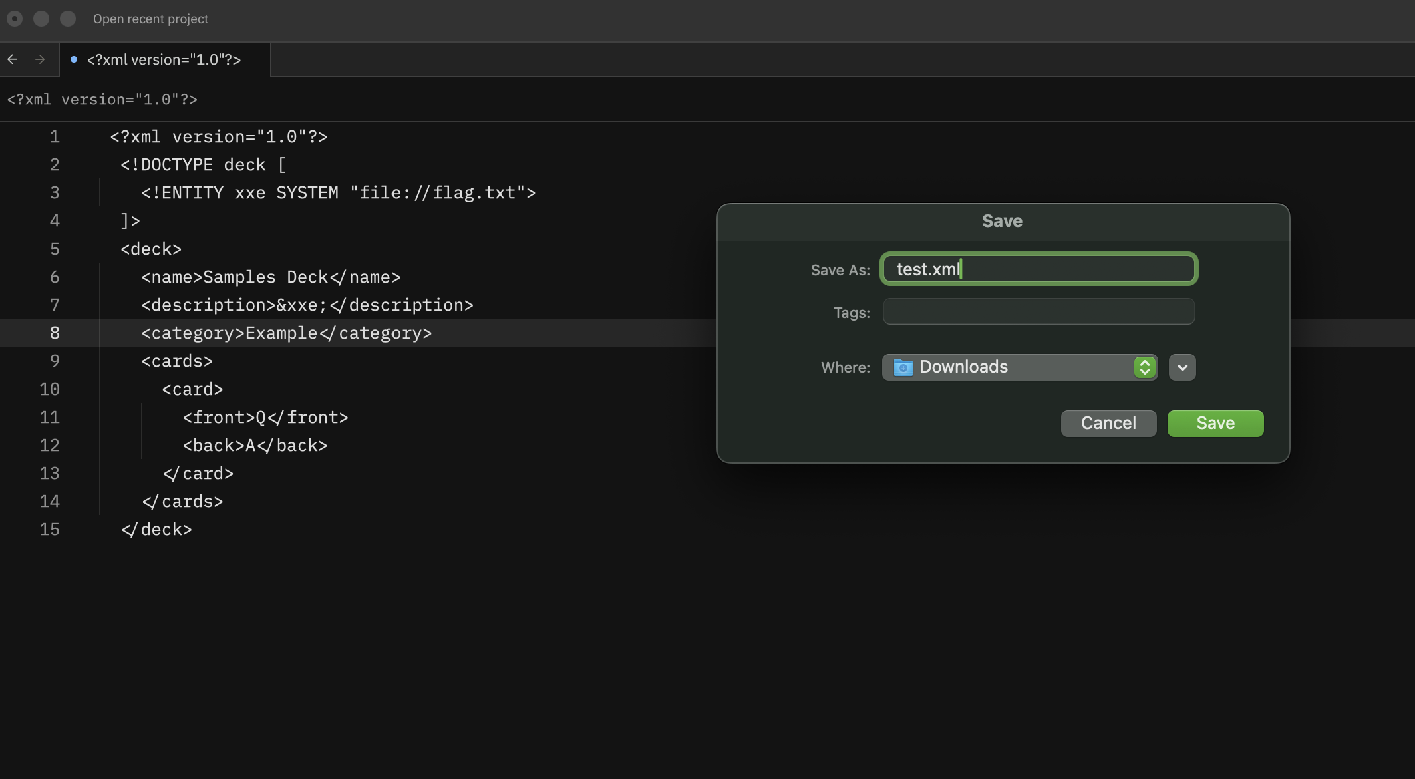Expand the save dialog with the chevron

1182,367
